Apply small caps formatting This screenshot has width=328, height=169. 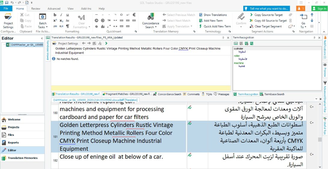click(x=68, y=20)
